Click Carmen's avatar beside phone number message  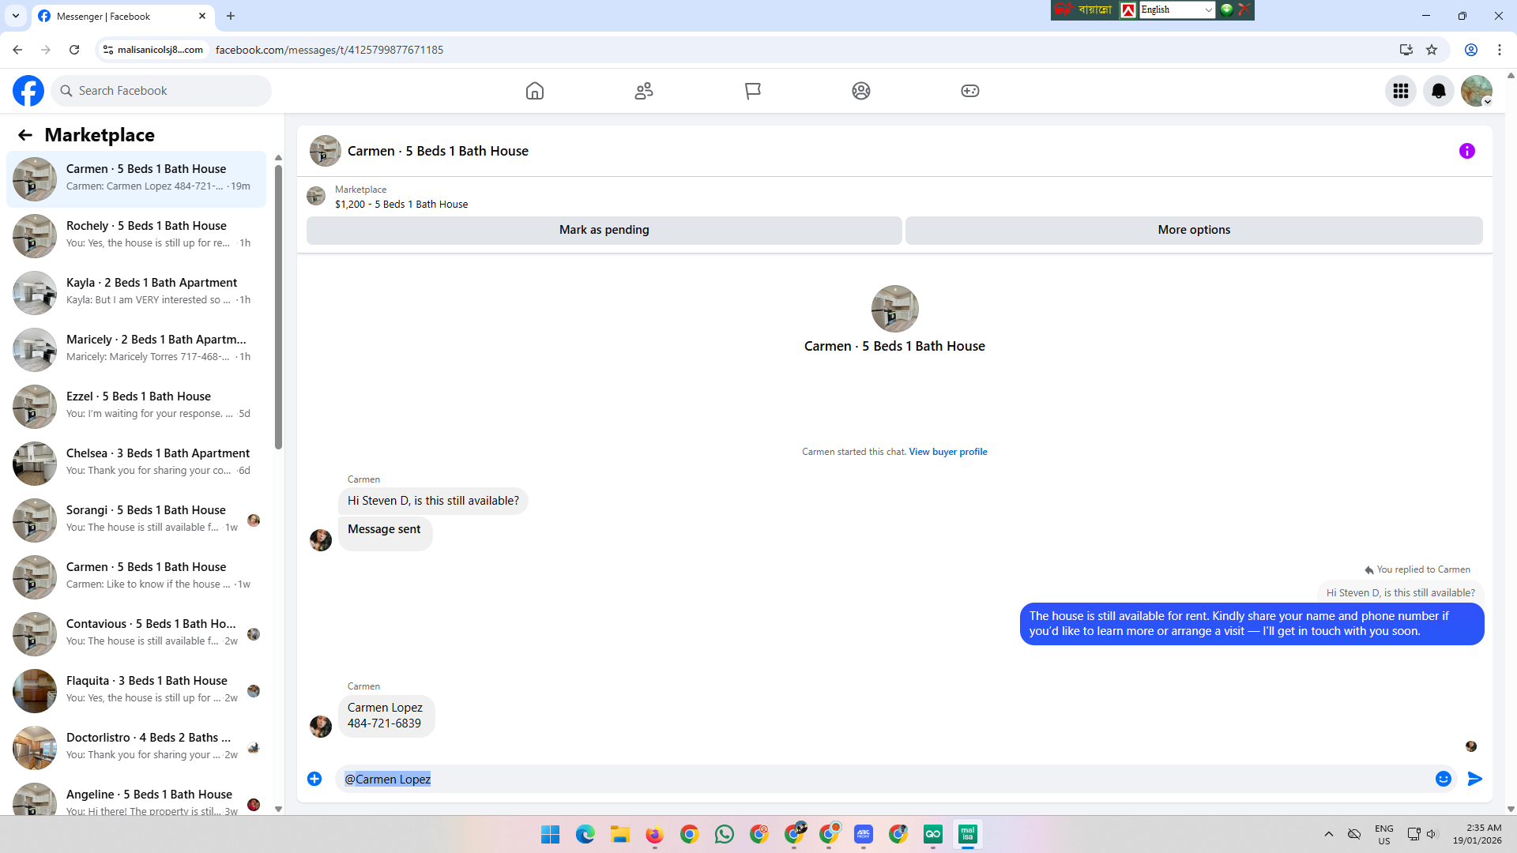[x=321, y=727]
